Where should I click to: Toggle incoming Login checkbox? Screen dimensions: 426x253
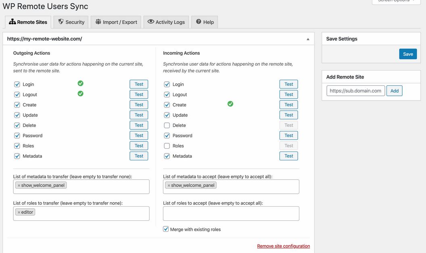(167, 85)
